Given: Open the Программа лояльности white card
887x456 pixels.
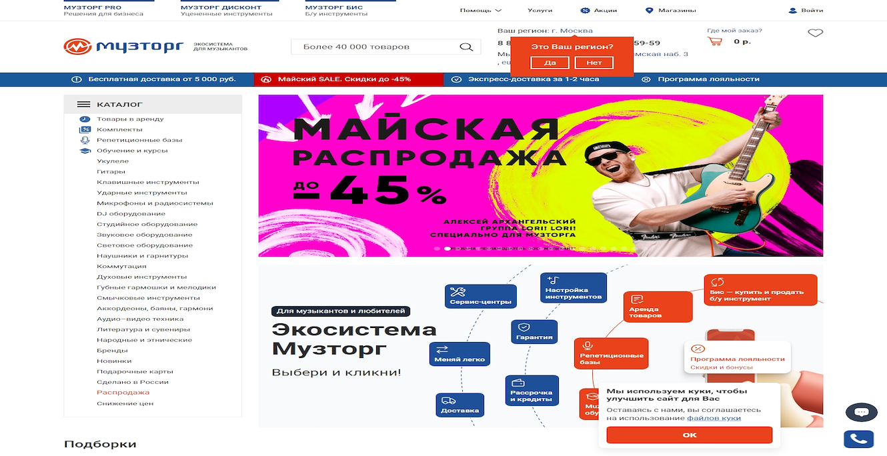Looking at the screenshot, I should 737,358.
